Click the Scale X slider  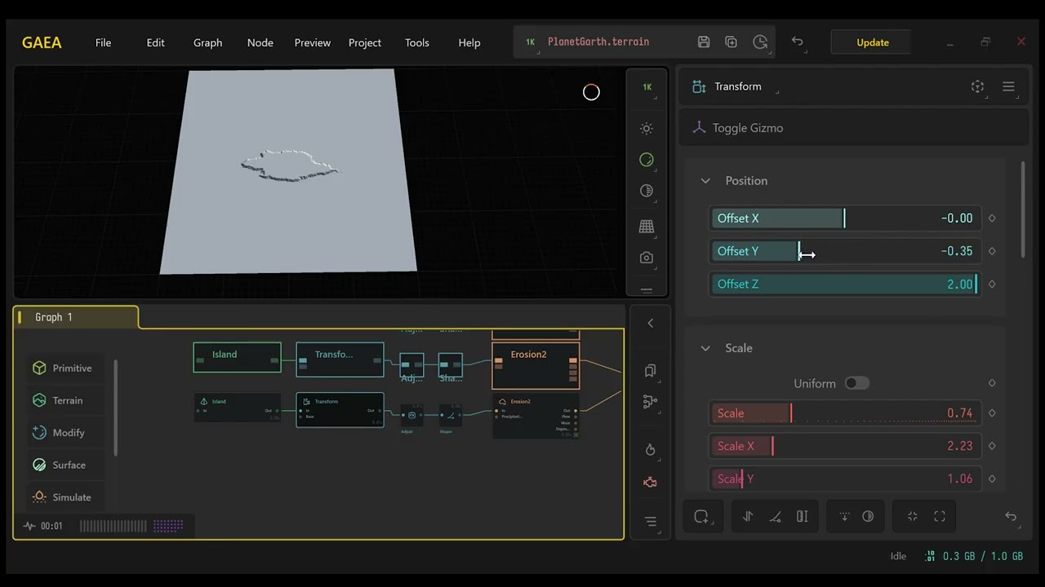(x=845, y=446)
